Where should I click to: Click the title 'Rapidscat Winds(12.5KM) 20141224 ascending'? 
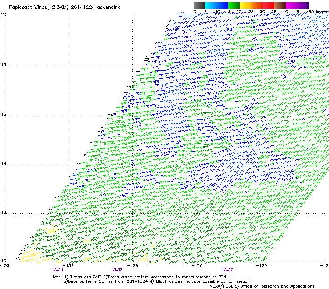[65, 8]
